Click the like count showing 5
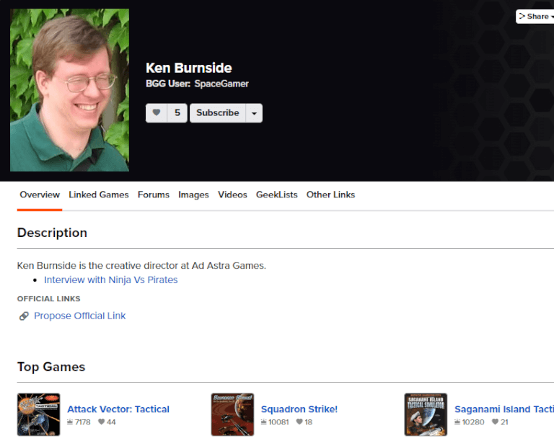554x441 pixels. coord(177,113)
